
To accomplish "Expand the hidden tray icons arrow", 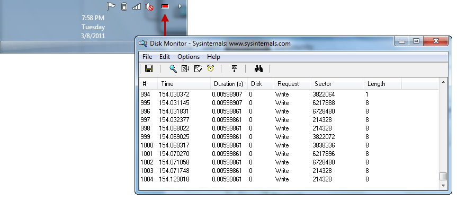I will (x=180, y=6).
